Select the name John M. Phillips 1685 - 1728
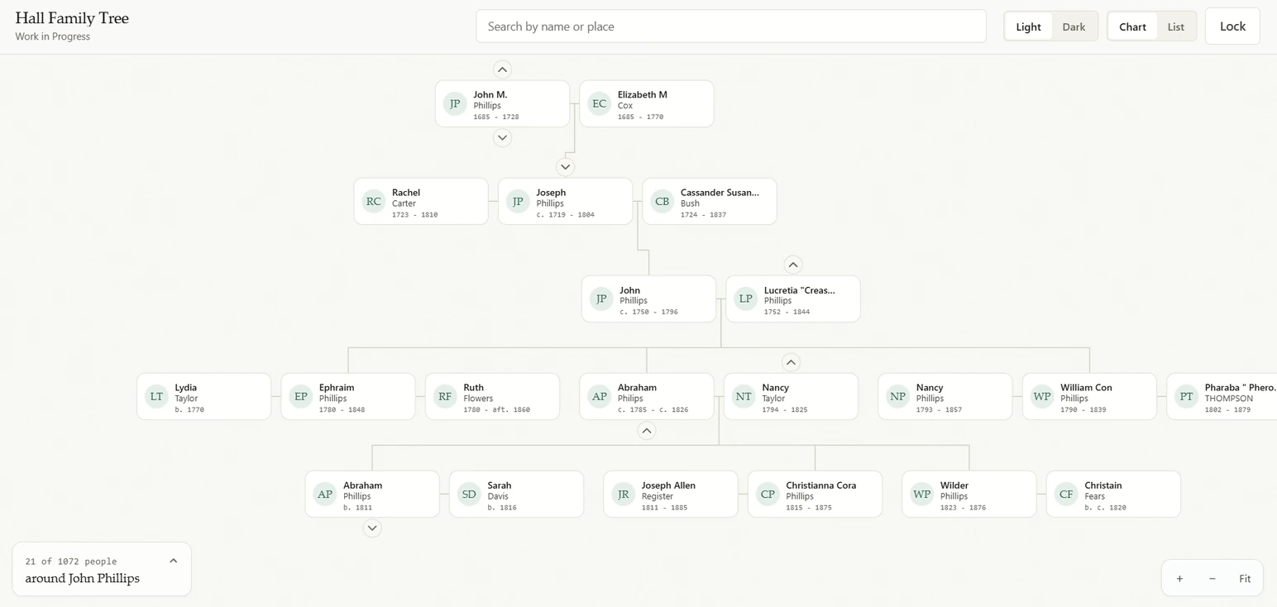The image size is (1277, 607). 490,95
